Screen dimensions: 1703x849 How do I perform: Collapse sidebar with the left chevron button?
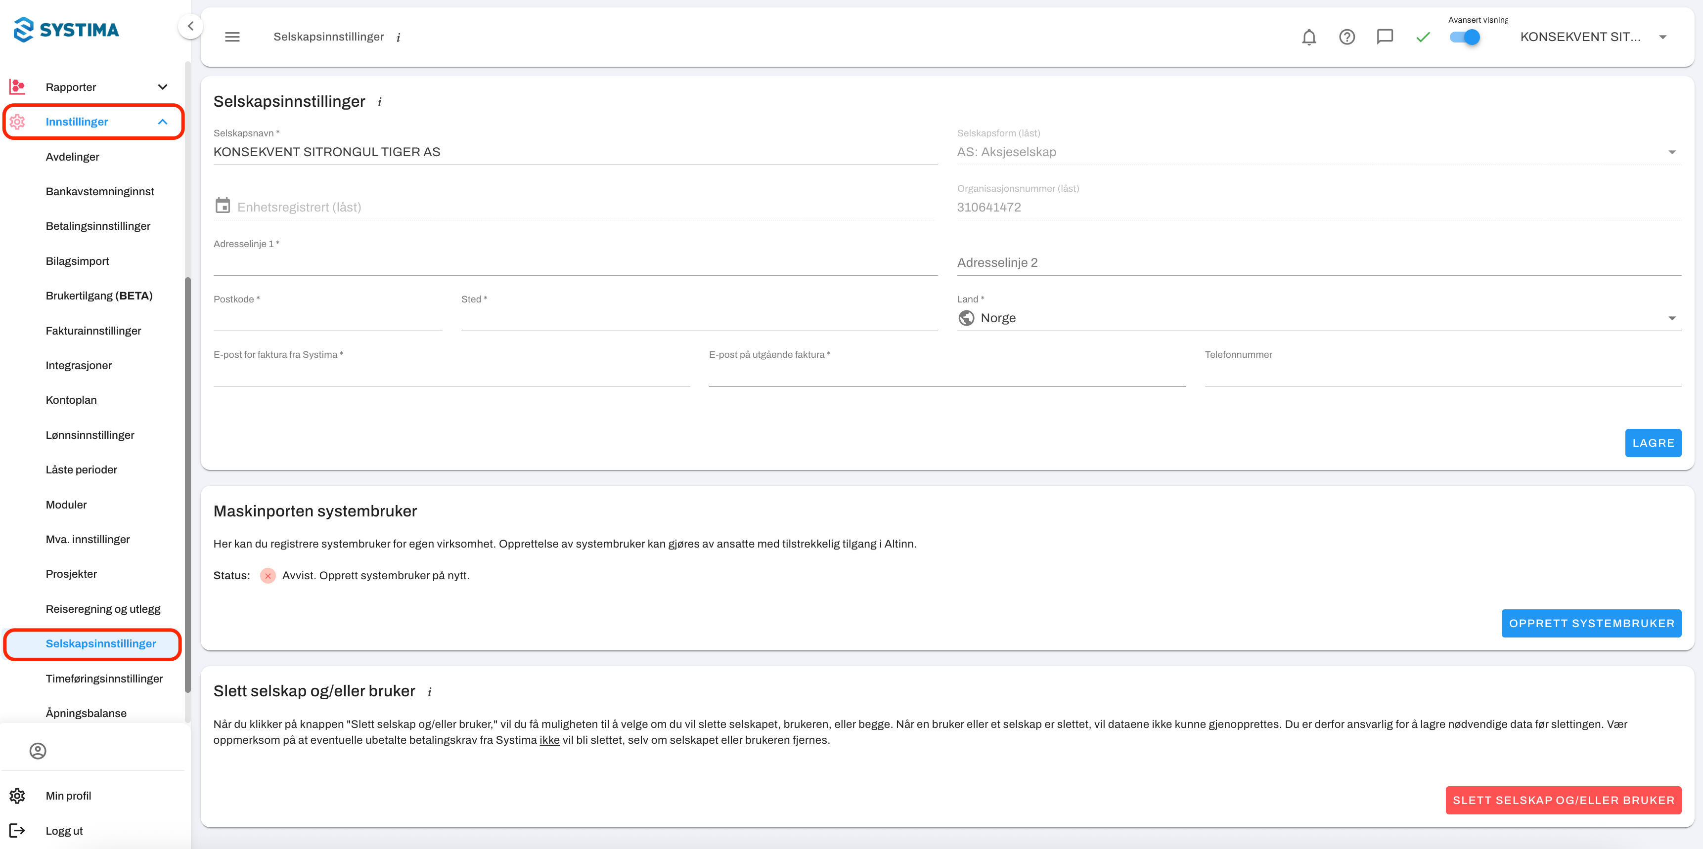tap(190, 26)
